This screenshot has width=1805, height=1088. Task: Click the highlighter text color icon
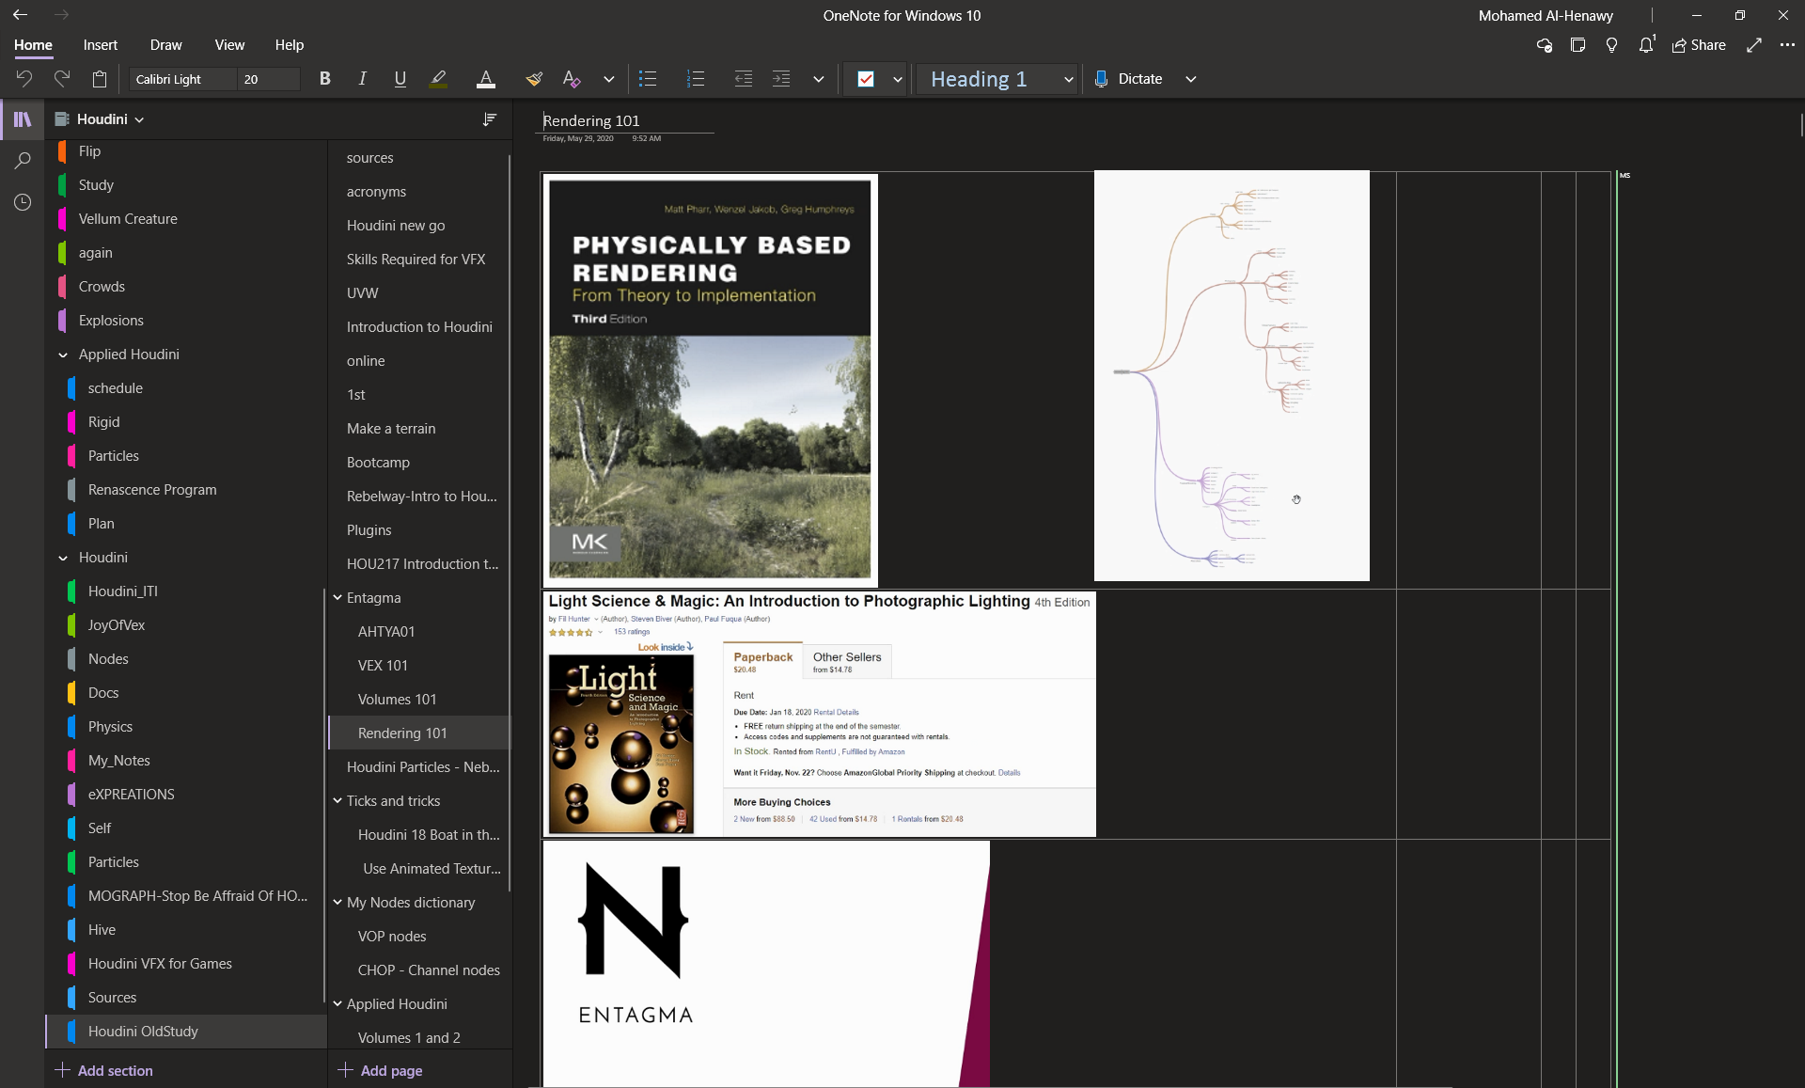click(438, 79)
